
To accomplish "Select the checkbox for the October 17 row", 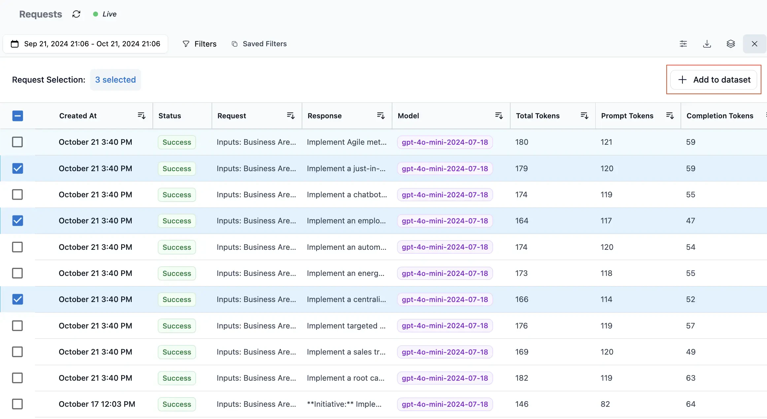I will coord(17,404).
